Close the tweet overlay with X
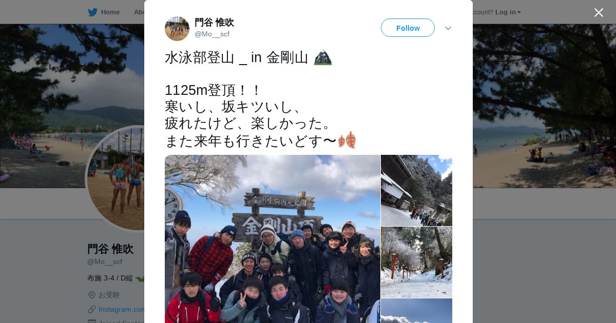Image resolution: width=616 pixels, height=323 pixels. (599, 12)
